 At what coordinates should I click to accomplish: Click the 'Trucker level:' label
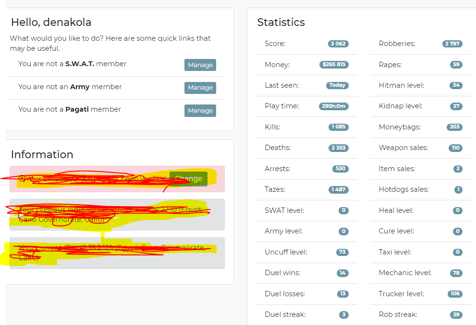pyautogui.click(x=402, y=294)
